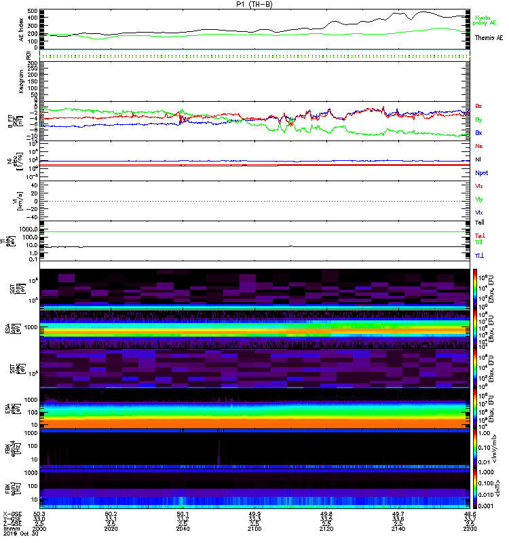Select the green "By" legend label
Viewport: 509px width, 543px height.
(x=478, y=119)
